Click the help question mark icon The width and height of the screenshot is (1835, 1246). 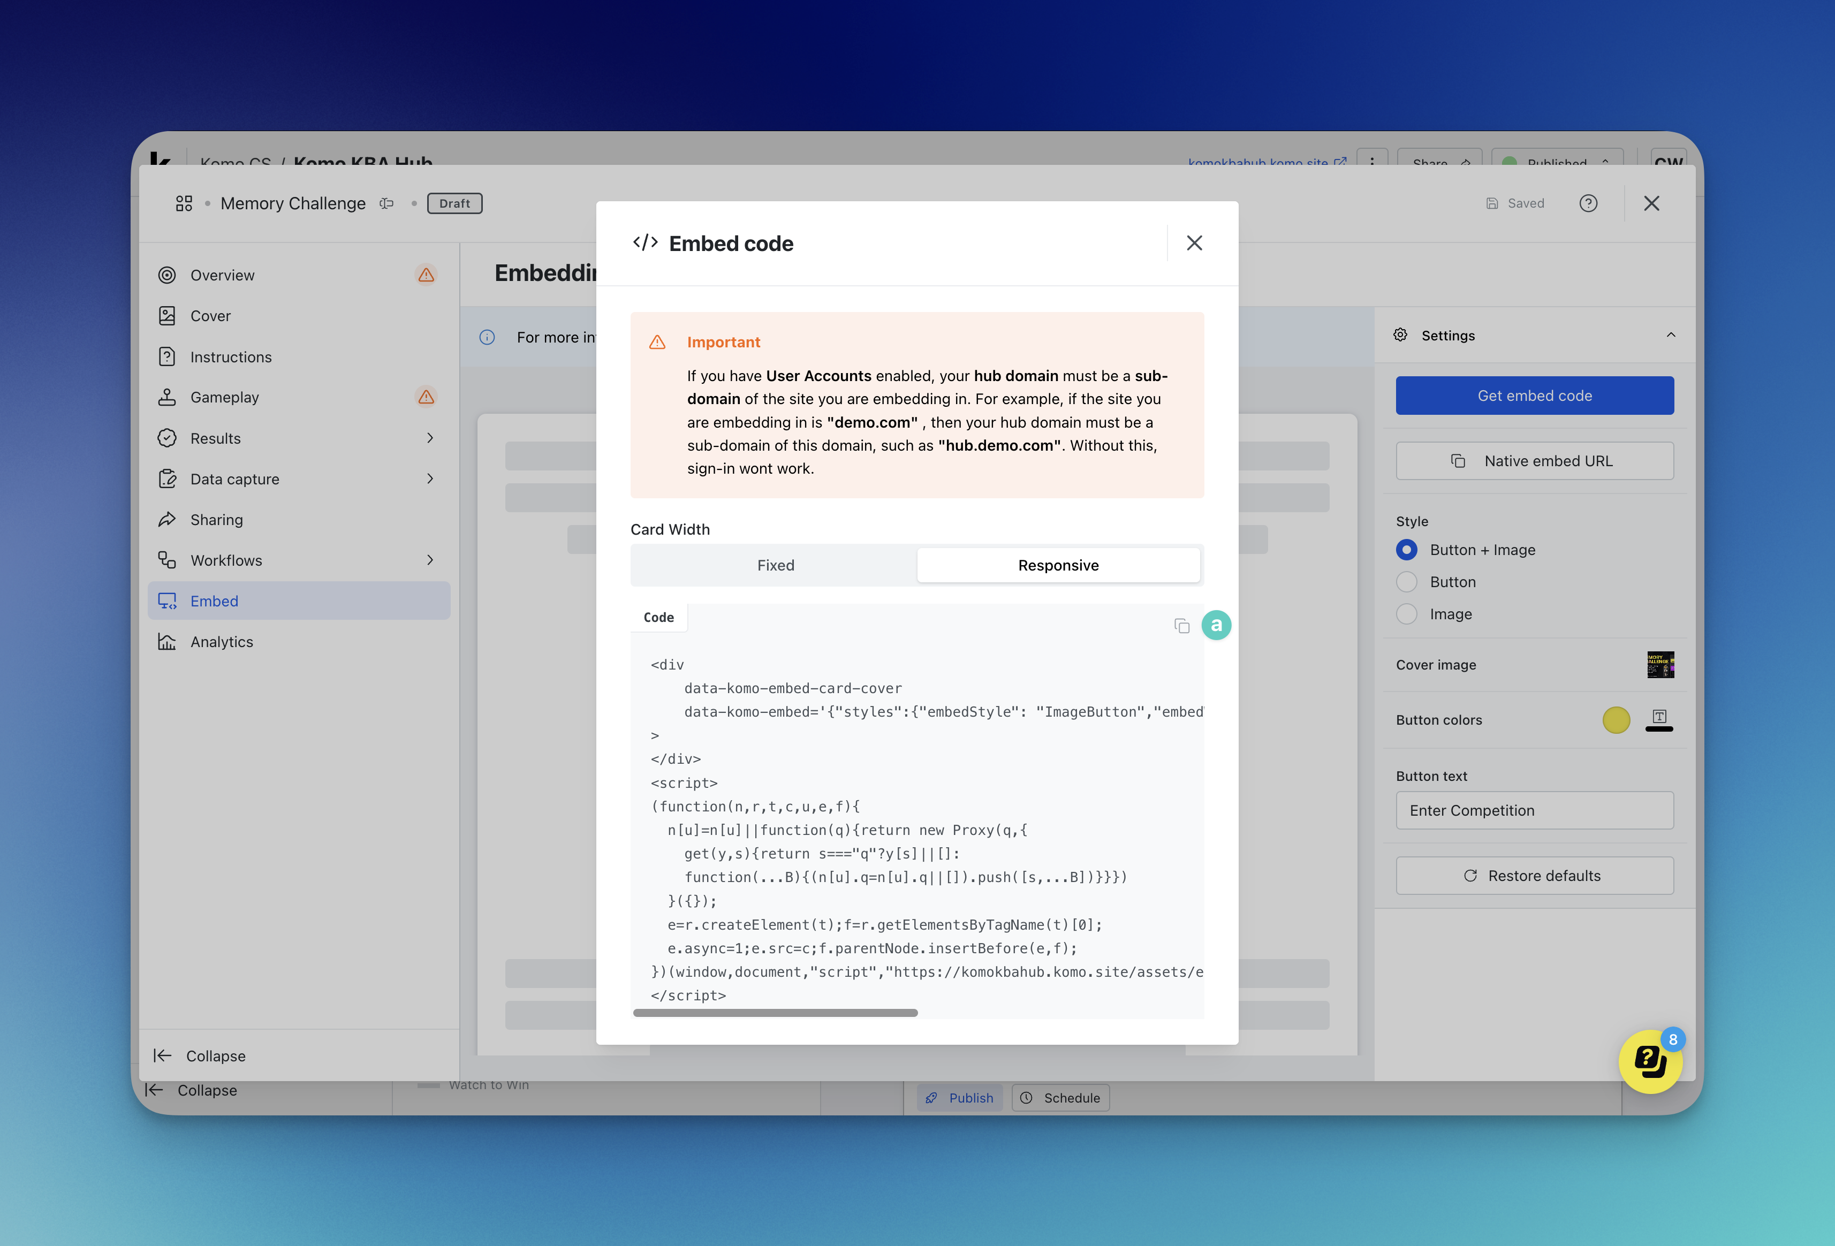click(1588, 204)
